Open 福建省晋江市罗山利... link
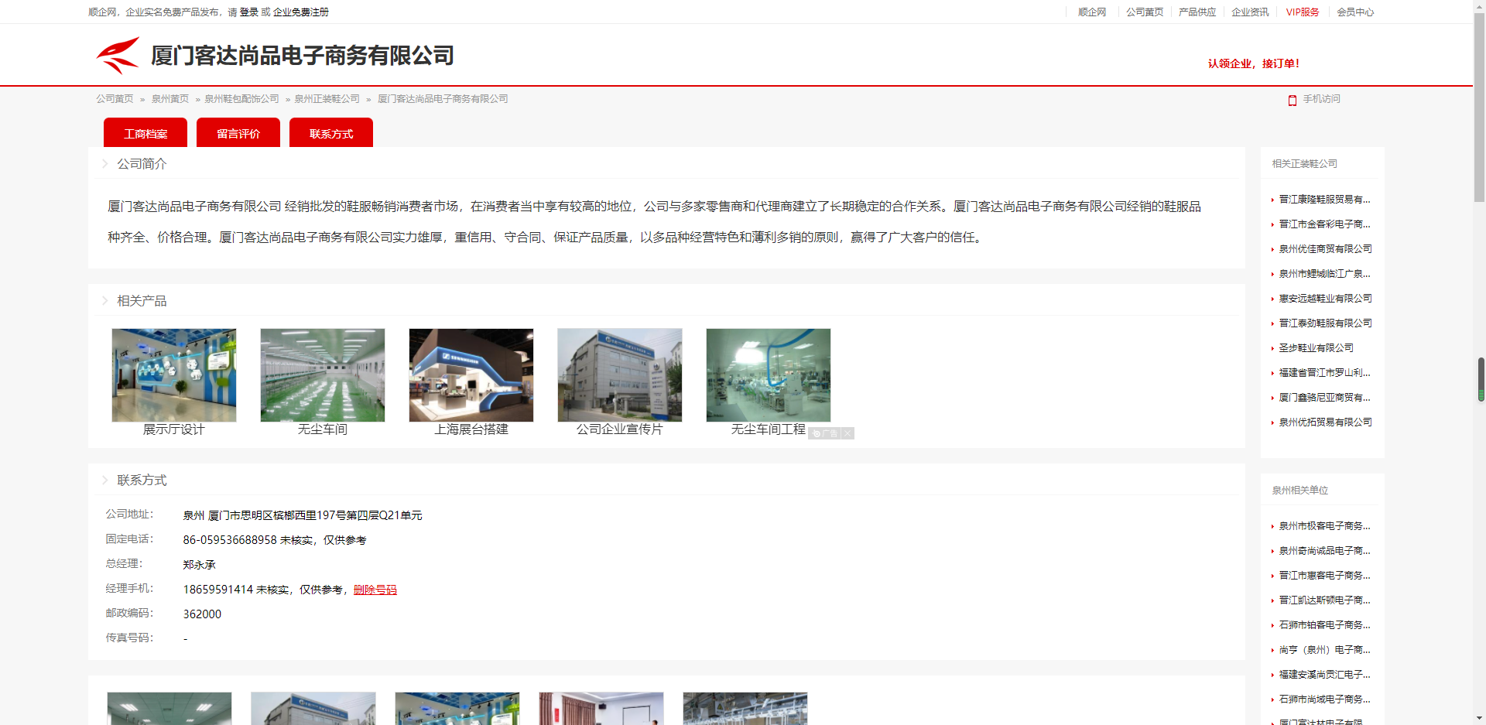The height and width of the screenshot is (725, 1486). (1324, 373)
